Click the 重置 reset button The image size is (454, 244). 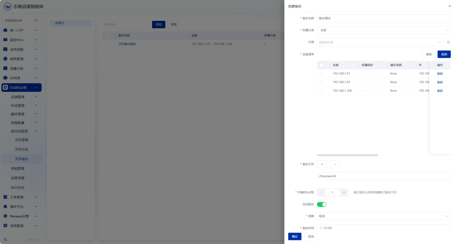click(x=174, y=24)
